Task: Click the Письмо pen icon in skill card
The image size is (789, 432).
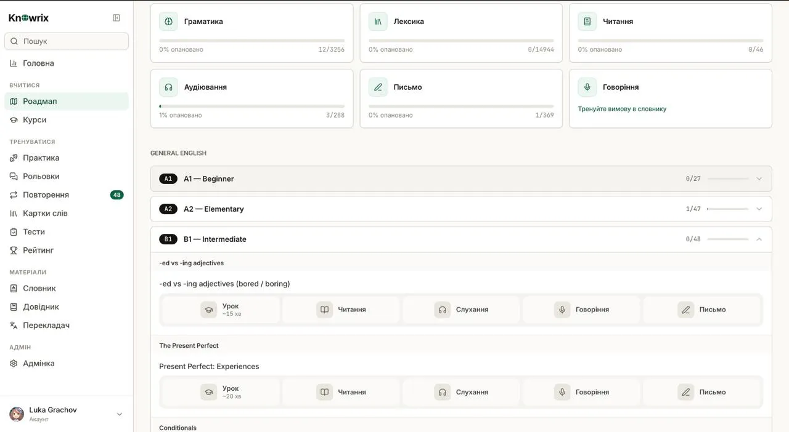Action: tap(378, 87)
